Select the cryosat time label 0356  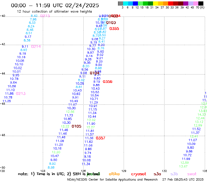click(x=107, y=82)
